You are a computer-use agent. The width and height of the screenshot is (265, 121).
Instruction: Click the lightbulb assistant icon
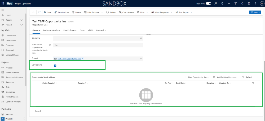click(x=222, y=3)
